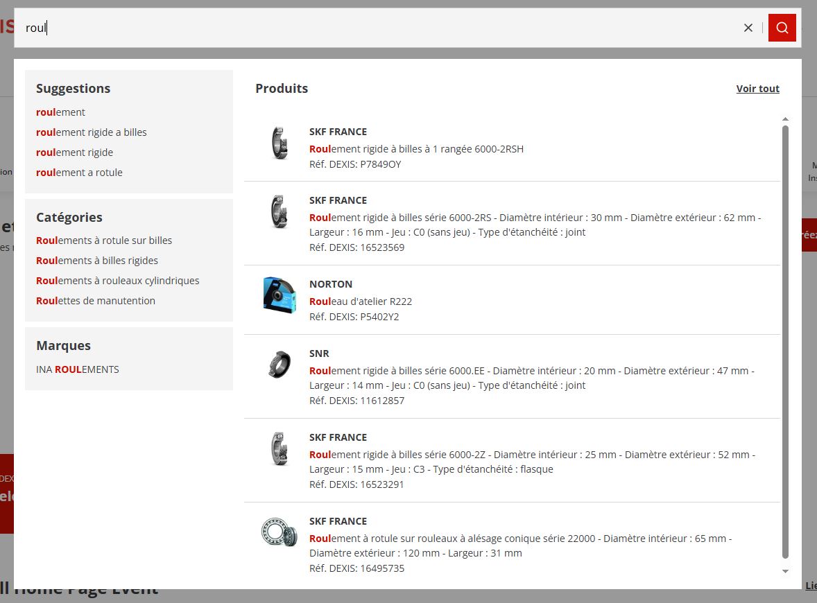Click the 'Voir tout' link
The height and width of the screenshot is (603, 817).
(x=757, y=89)
